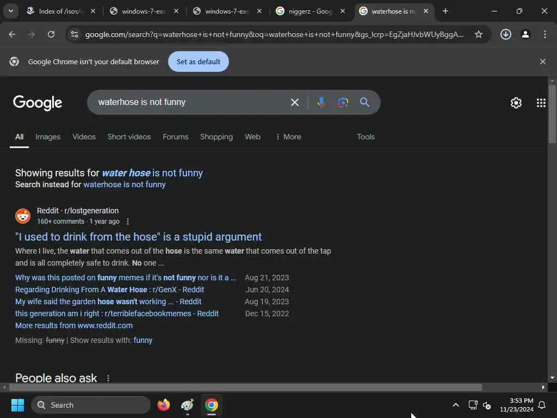This screenshot has width=557, height=418.
Task: Reload the current page
Action: click(x=51, y=34)
